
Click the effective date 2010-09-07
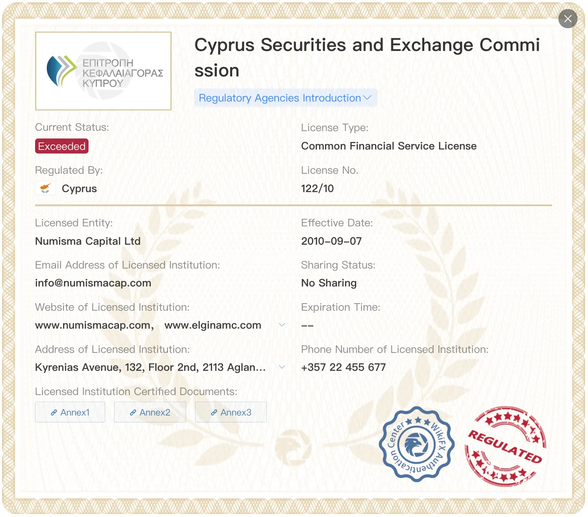point(332,241)
